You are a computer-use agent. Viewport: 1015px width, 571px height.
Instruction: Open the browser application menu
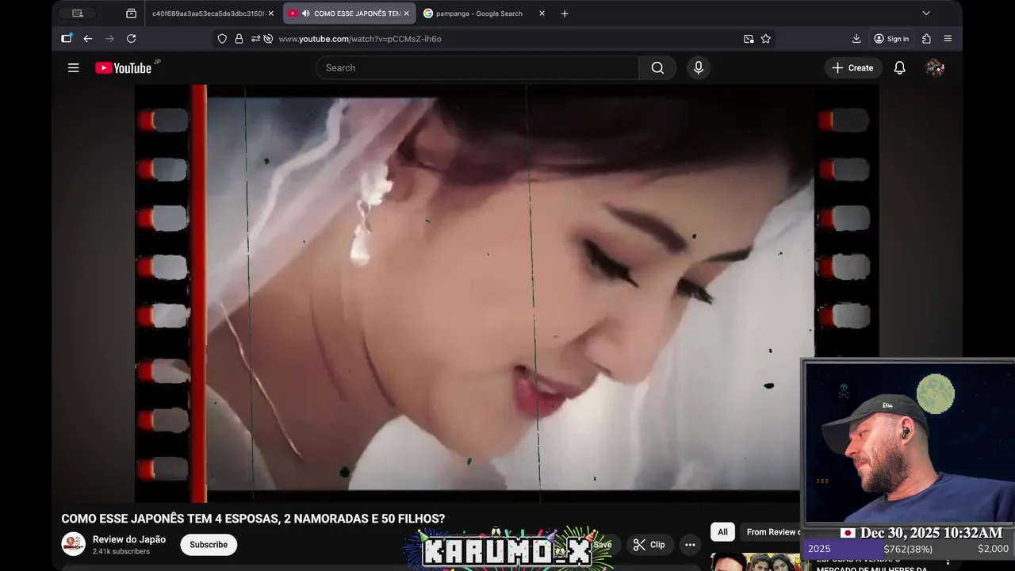(x=948, y=39)
